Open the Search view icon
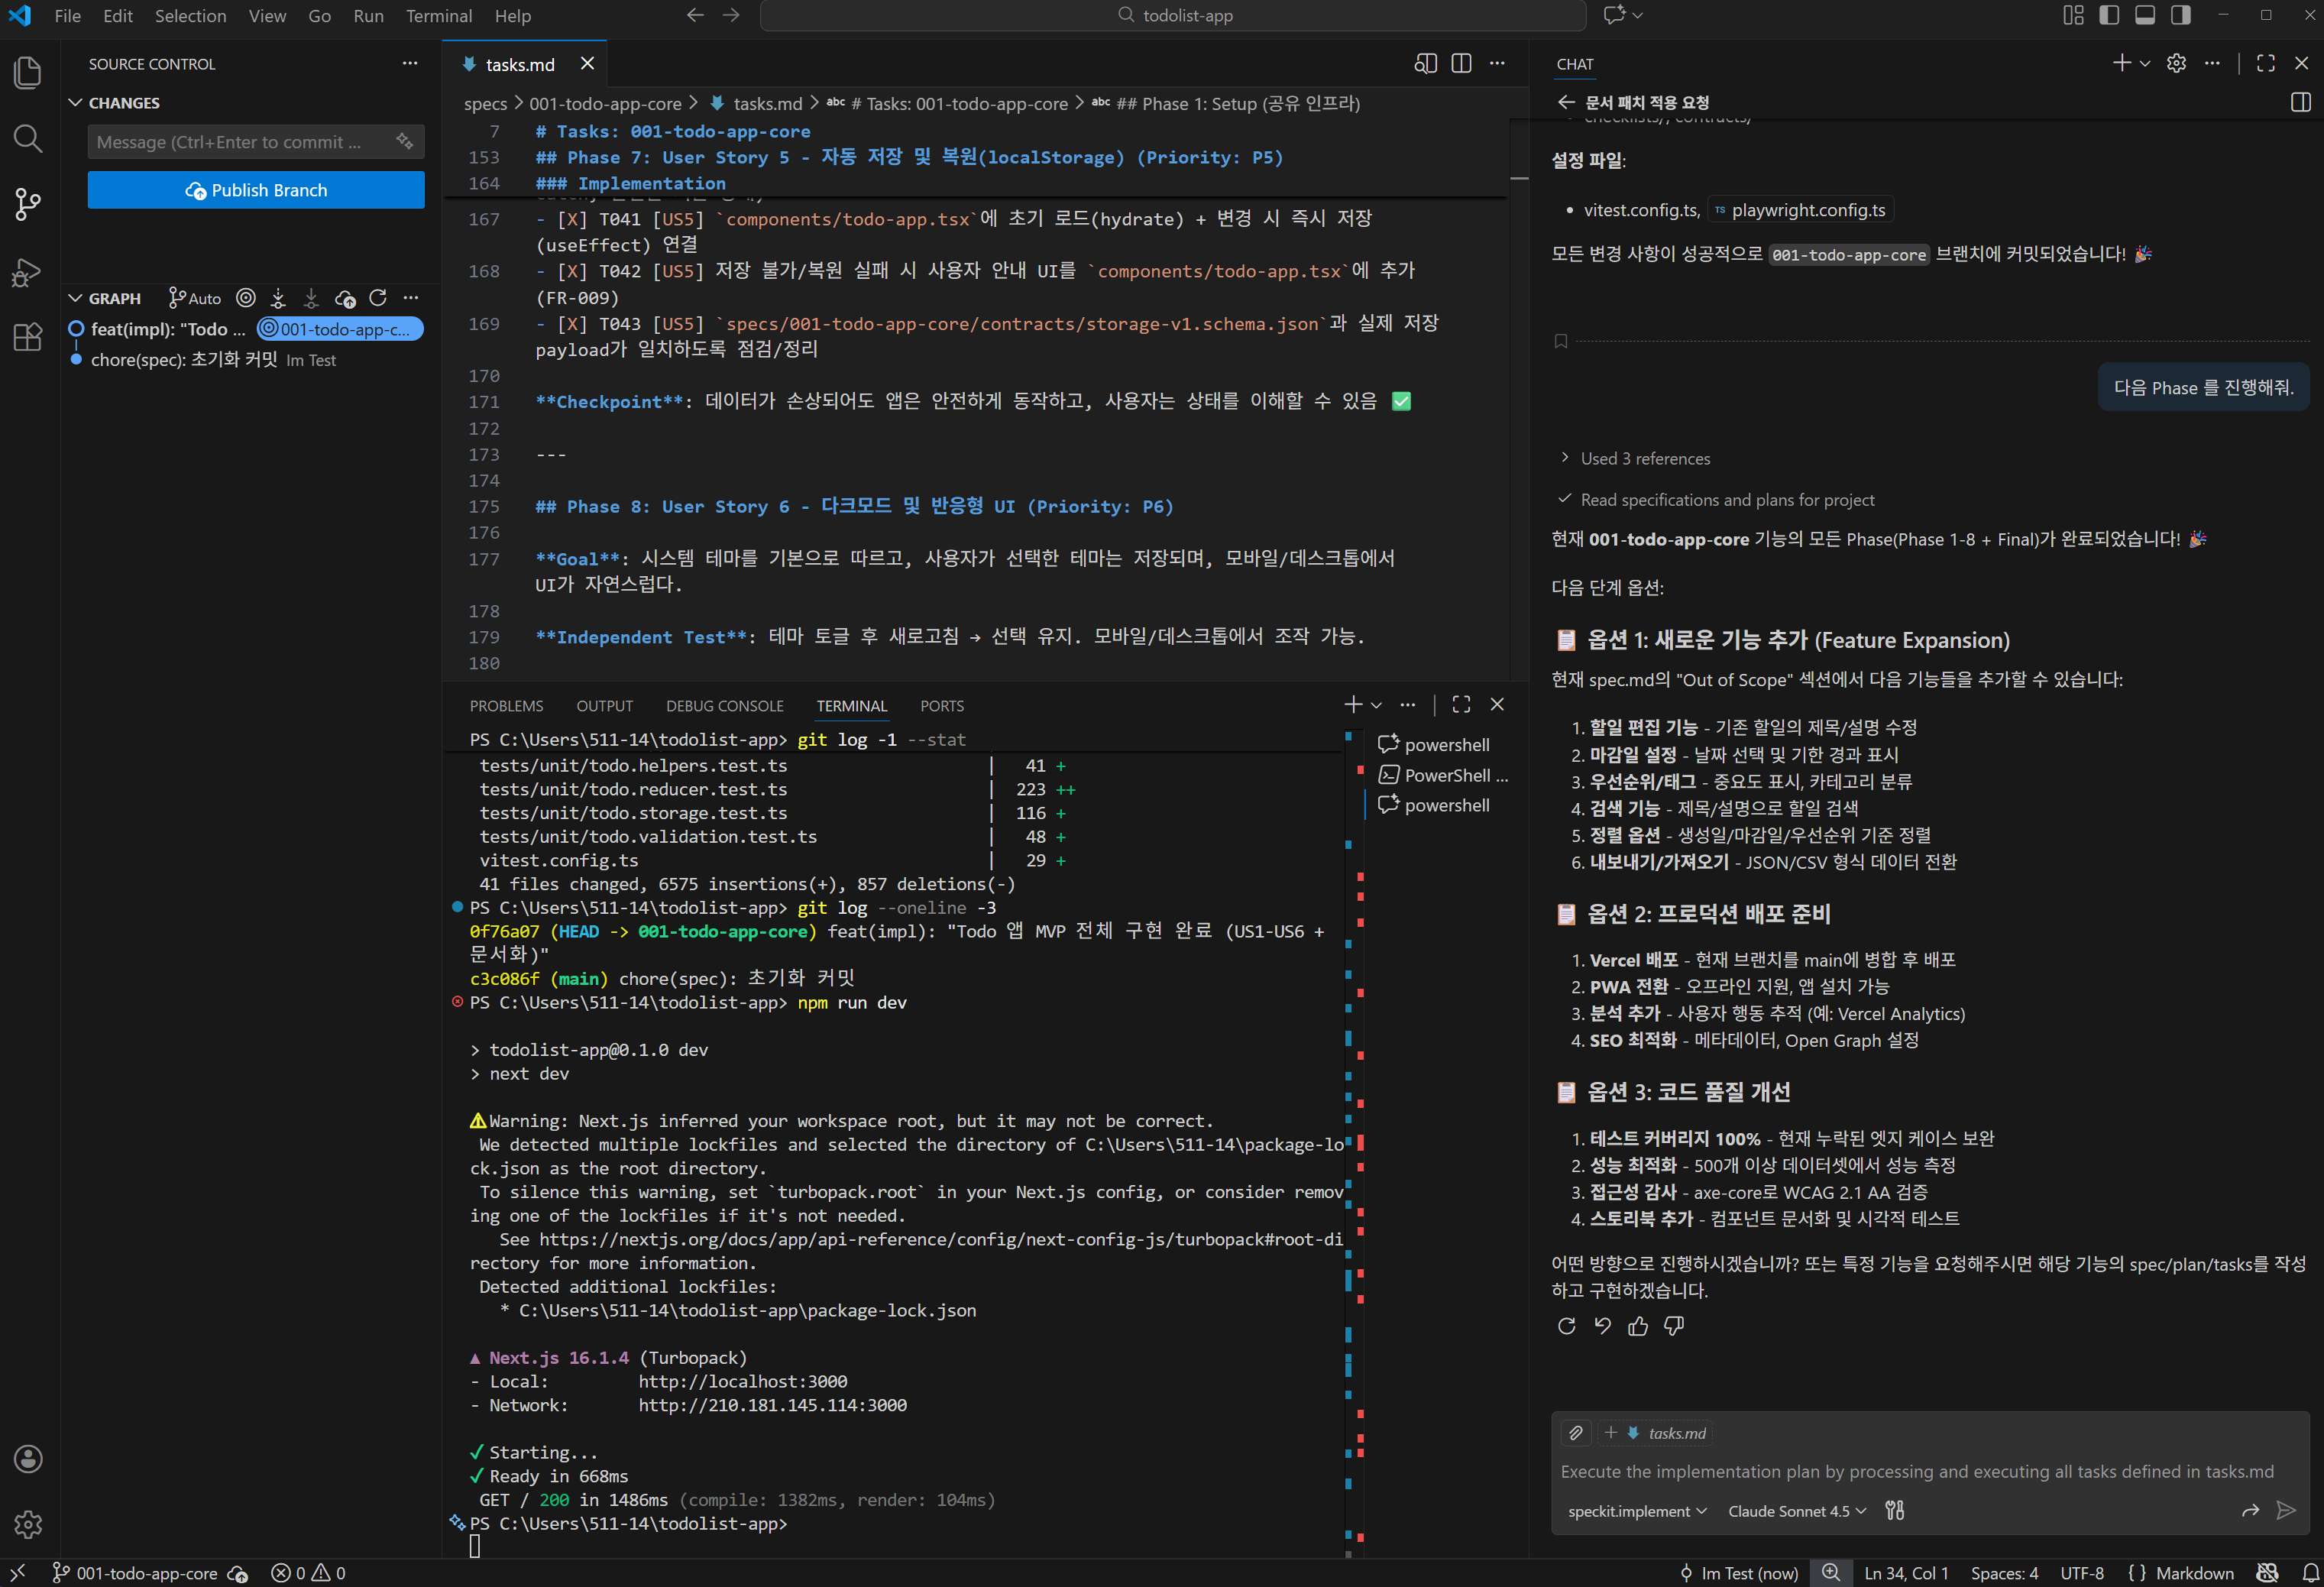Image resolution: width=2324 pixels, height=1587 pixels. click(28, 138)
